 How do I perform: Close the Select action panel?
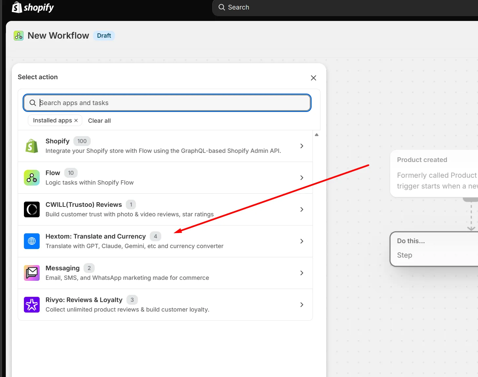click(314, 78)
